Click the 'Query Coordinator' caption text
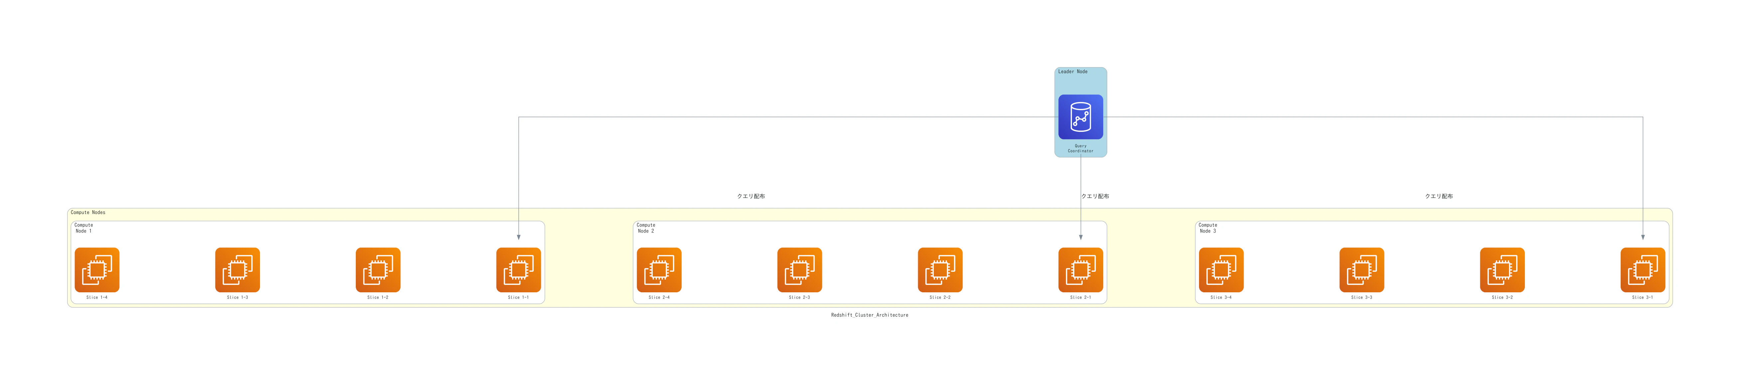Image resolution: width=1740 pixels, height=384 pixels. [x=1081, y=148]
